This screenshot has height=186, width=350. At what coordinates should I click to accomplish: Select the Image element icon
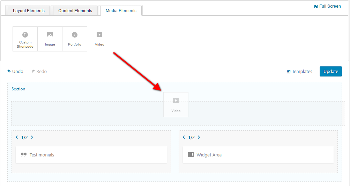[50, 35]
